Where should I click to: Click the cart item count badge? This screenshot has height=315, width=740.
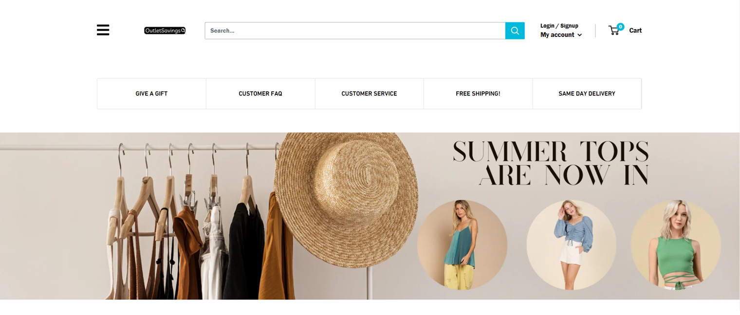620,27
